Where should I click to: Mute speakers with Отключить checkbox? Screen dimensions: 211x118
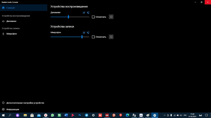coord(93,17)
